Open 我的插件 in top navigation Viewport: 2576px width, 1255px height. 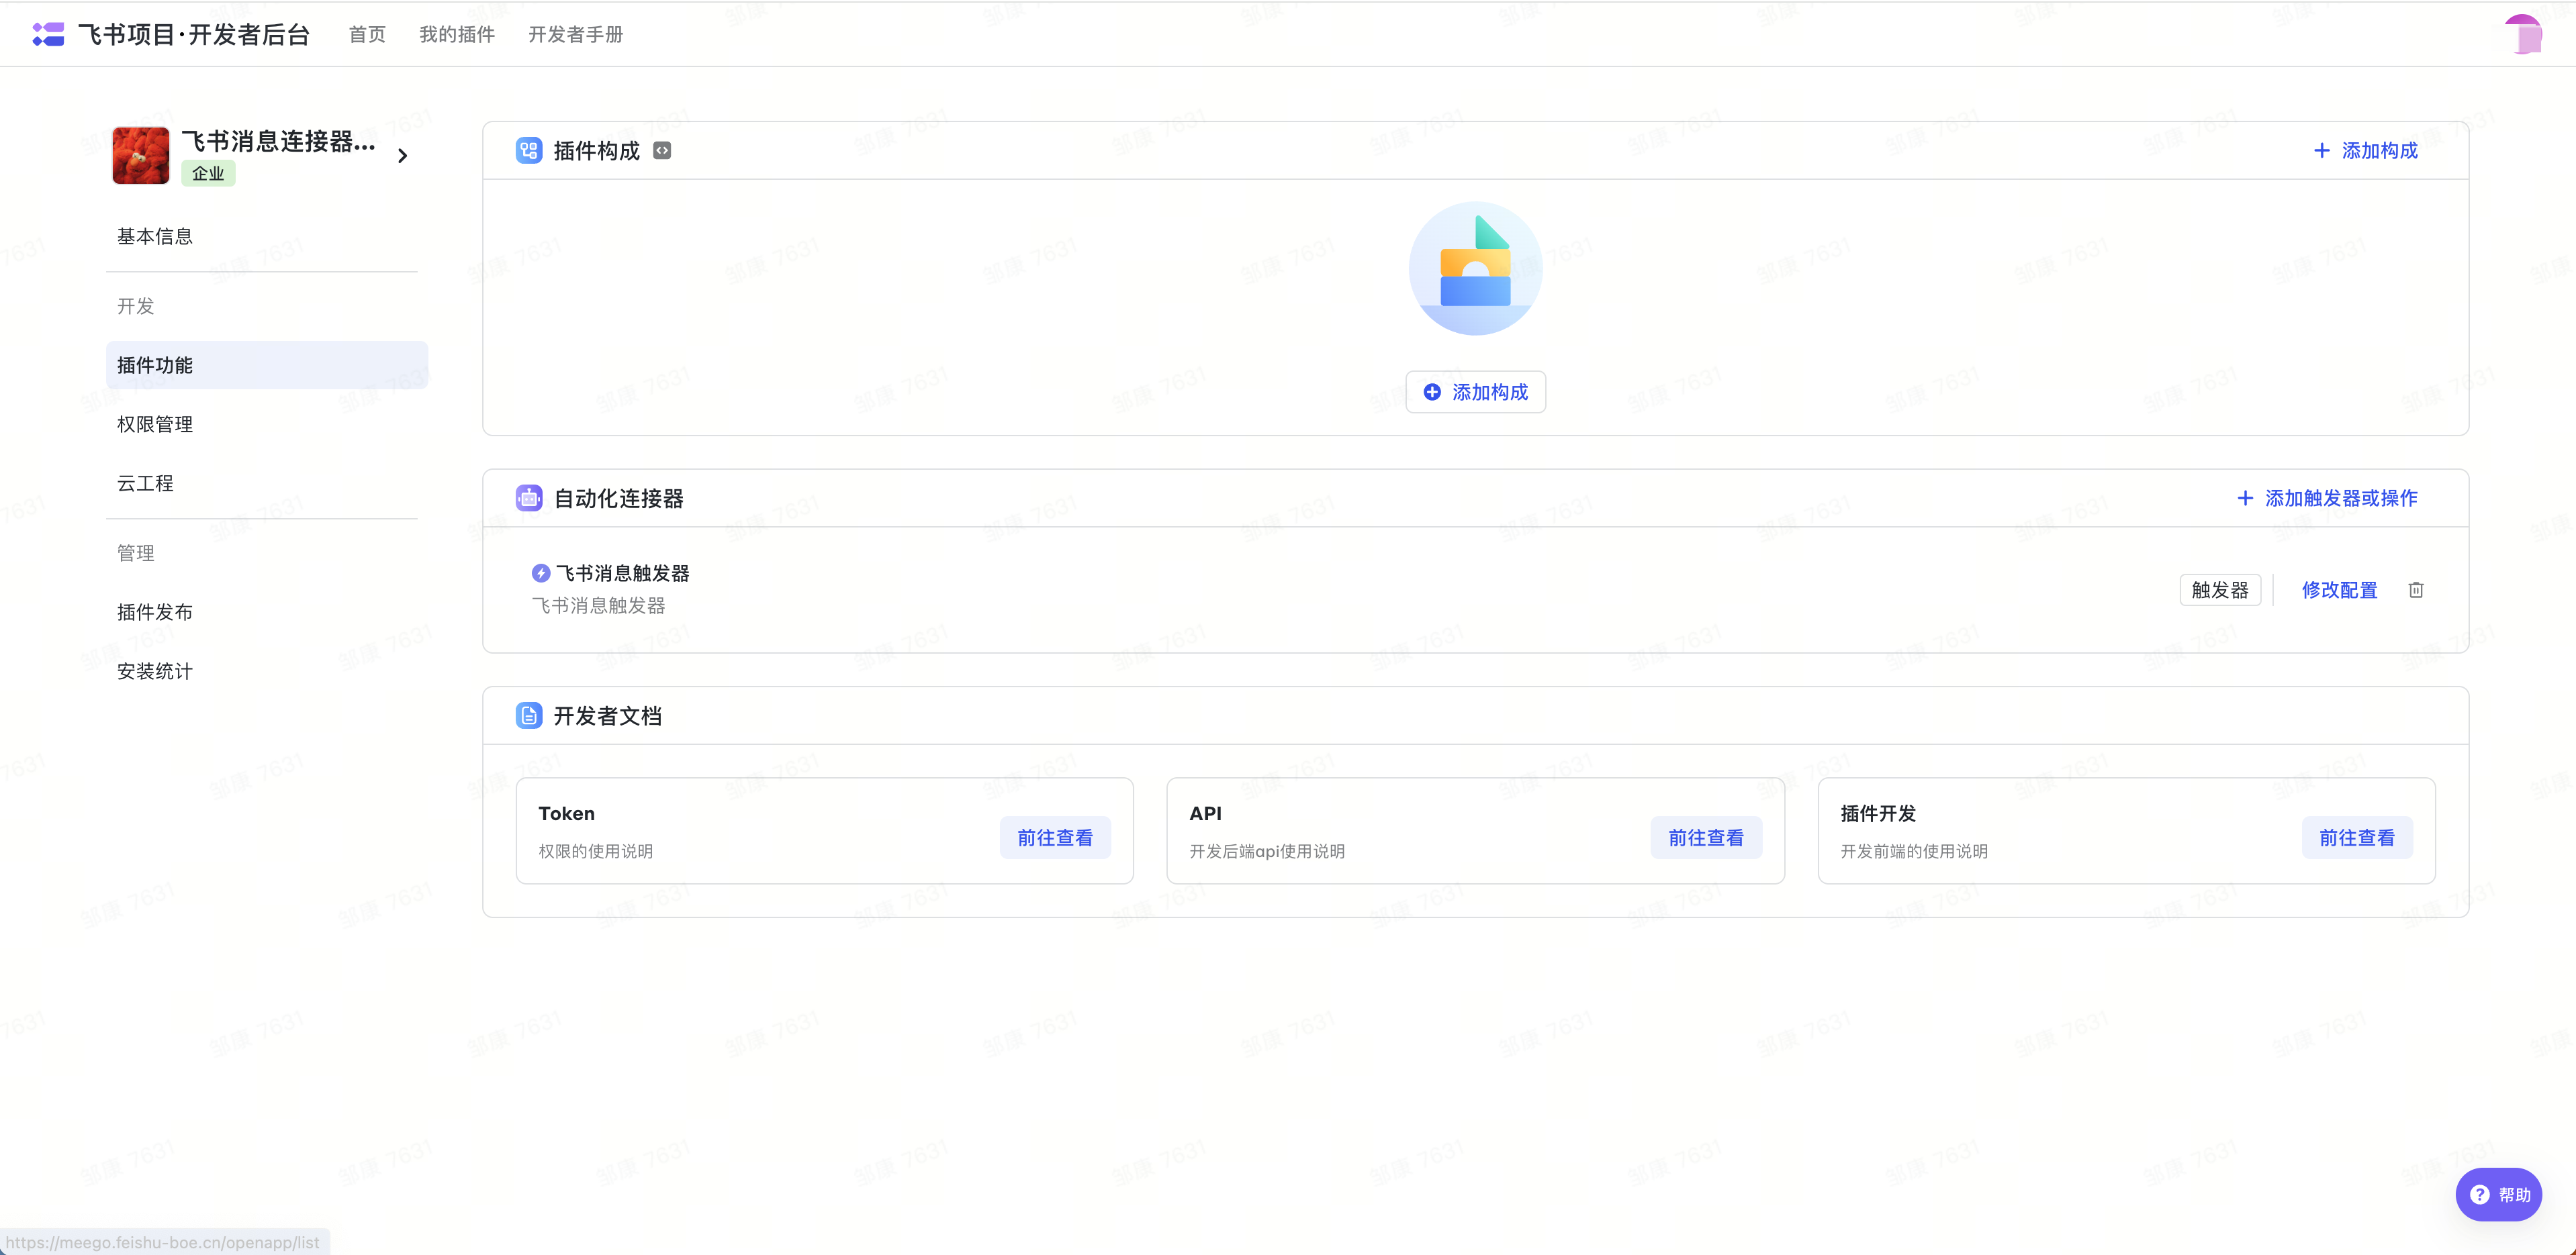click(x=457, y=35)
